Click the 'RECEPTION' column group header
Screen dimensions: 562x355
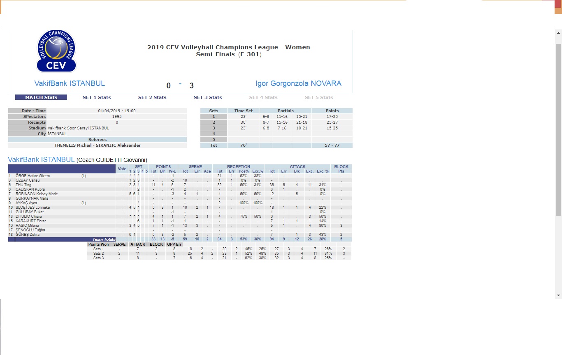click(239, 167)
